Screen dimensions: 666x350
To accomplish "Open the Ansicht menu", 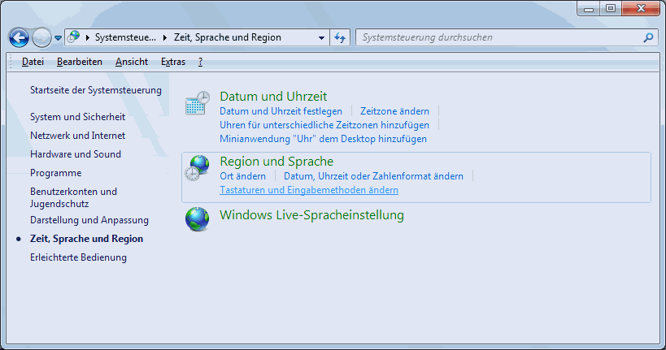I will [x=132, y=62].
